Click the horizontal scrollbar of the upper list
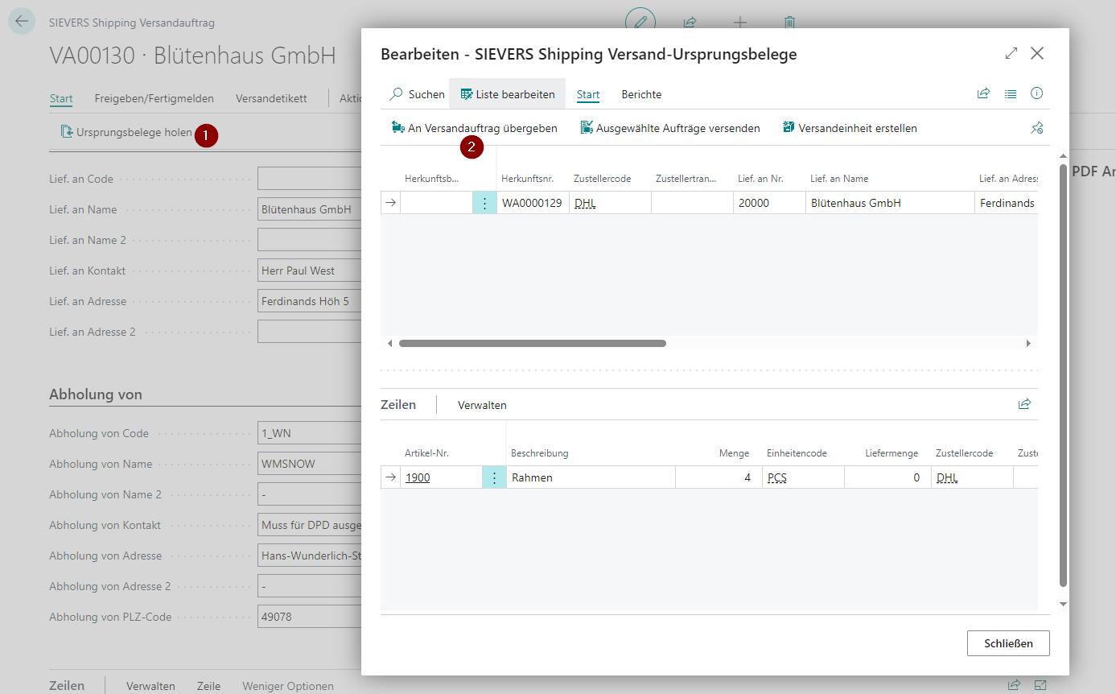1116x694 pixels. tap(532, 344)
